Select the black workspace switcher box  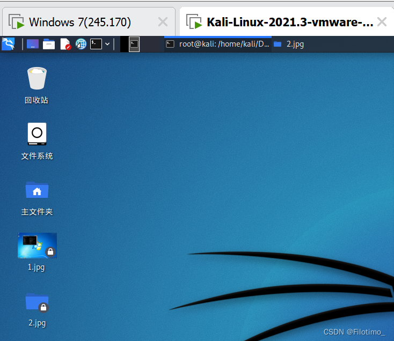point(124,44)
